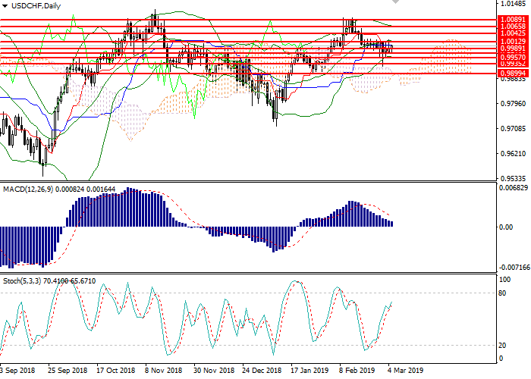Click the 0.98994 red price level label

click(510, 74)
